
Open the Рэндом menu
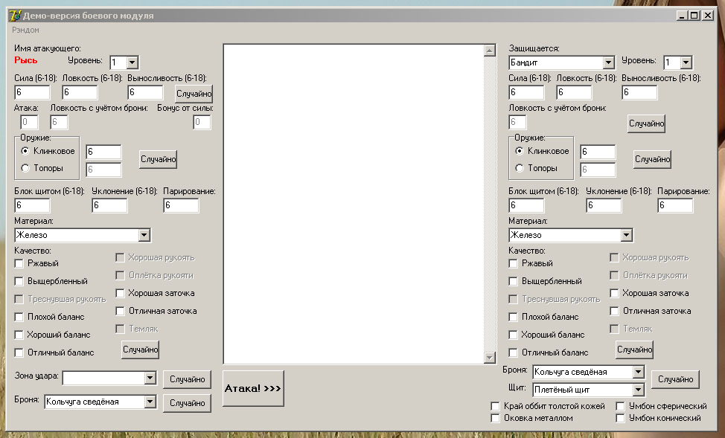(x=25, y=30)
